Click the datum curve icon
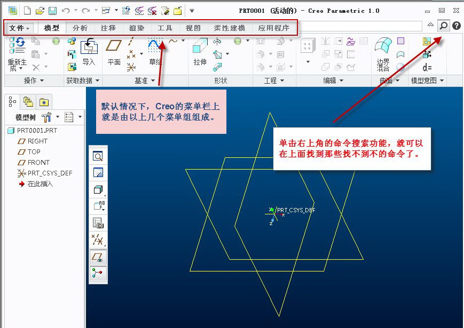Image resolution: width=464 pixels, height=328 pixels. pyautogui.click(x=173, y=41)
